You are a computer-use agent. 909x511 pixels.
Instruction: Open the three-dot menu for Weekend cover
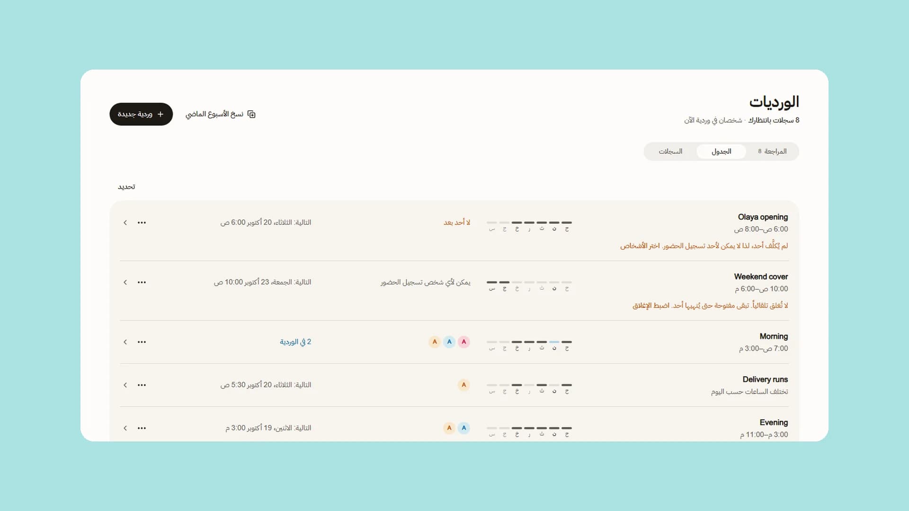pos(142,282)
